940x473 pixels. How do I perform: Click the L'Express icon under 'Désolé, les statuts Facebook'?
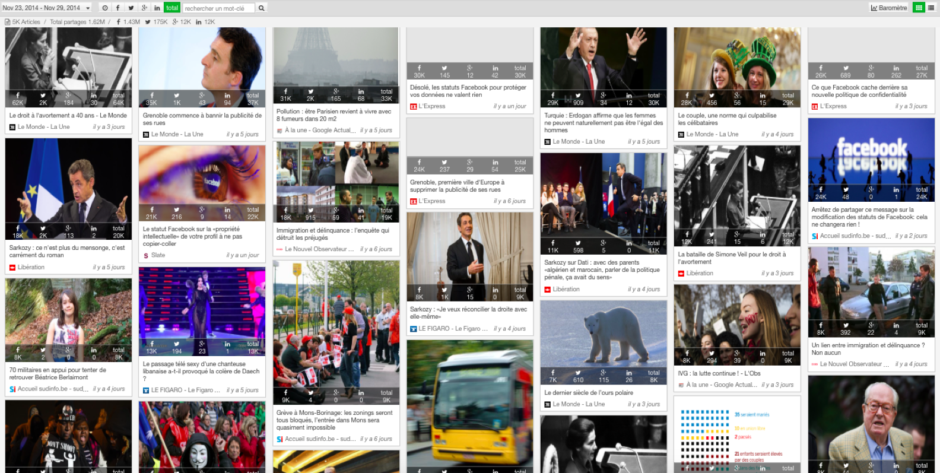coord(413,107)
